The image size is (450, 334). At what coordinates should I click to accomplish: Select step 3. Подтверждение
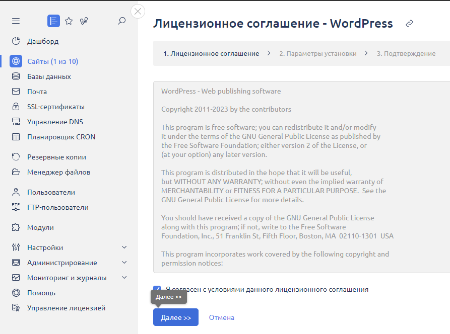pyautogui.click(x=406, y=53)
